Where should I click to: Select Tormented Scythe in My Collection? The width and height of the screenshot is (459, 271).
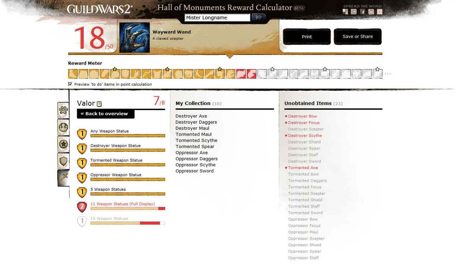196,141
